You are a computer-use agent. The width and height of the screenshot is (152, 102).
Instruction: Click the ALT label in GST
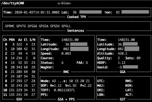pyautogui.click(x=129, y=95)
